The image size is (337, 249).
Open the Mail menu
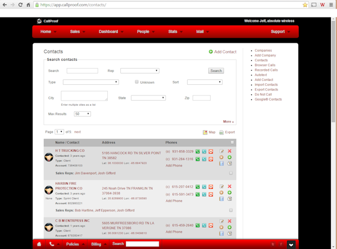click(202, 31)
